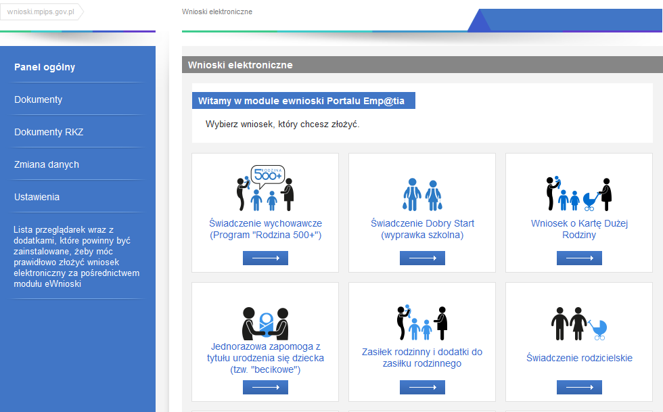The width and height of the screenshot is (663, 412).
Task: Open Dokumenty in the sidebar
Action: coord(38,99)
